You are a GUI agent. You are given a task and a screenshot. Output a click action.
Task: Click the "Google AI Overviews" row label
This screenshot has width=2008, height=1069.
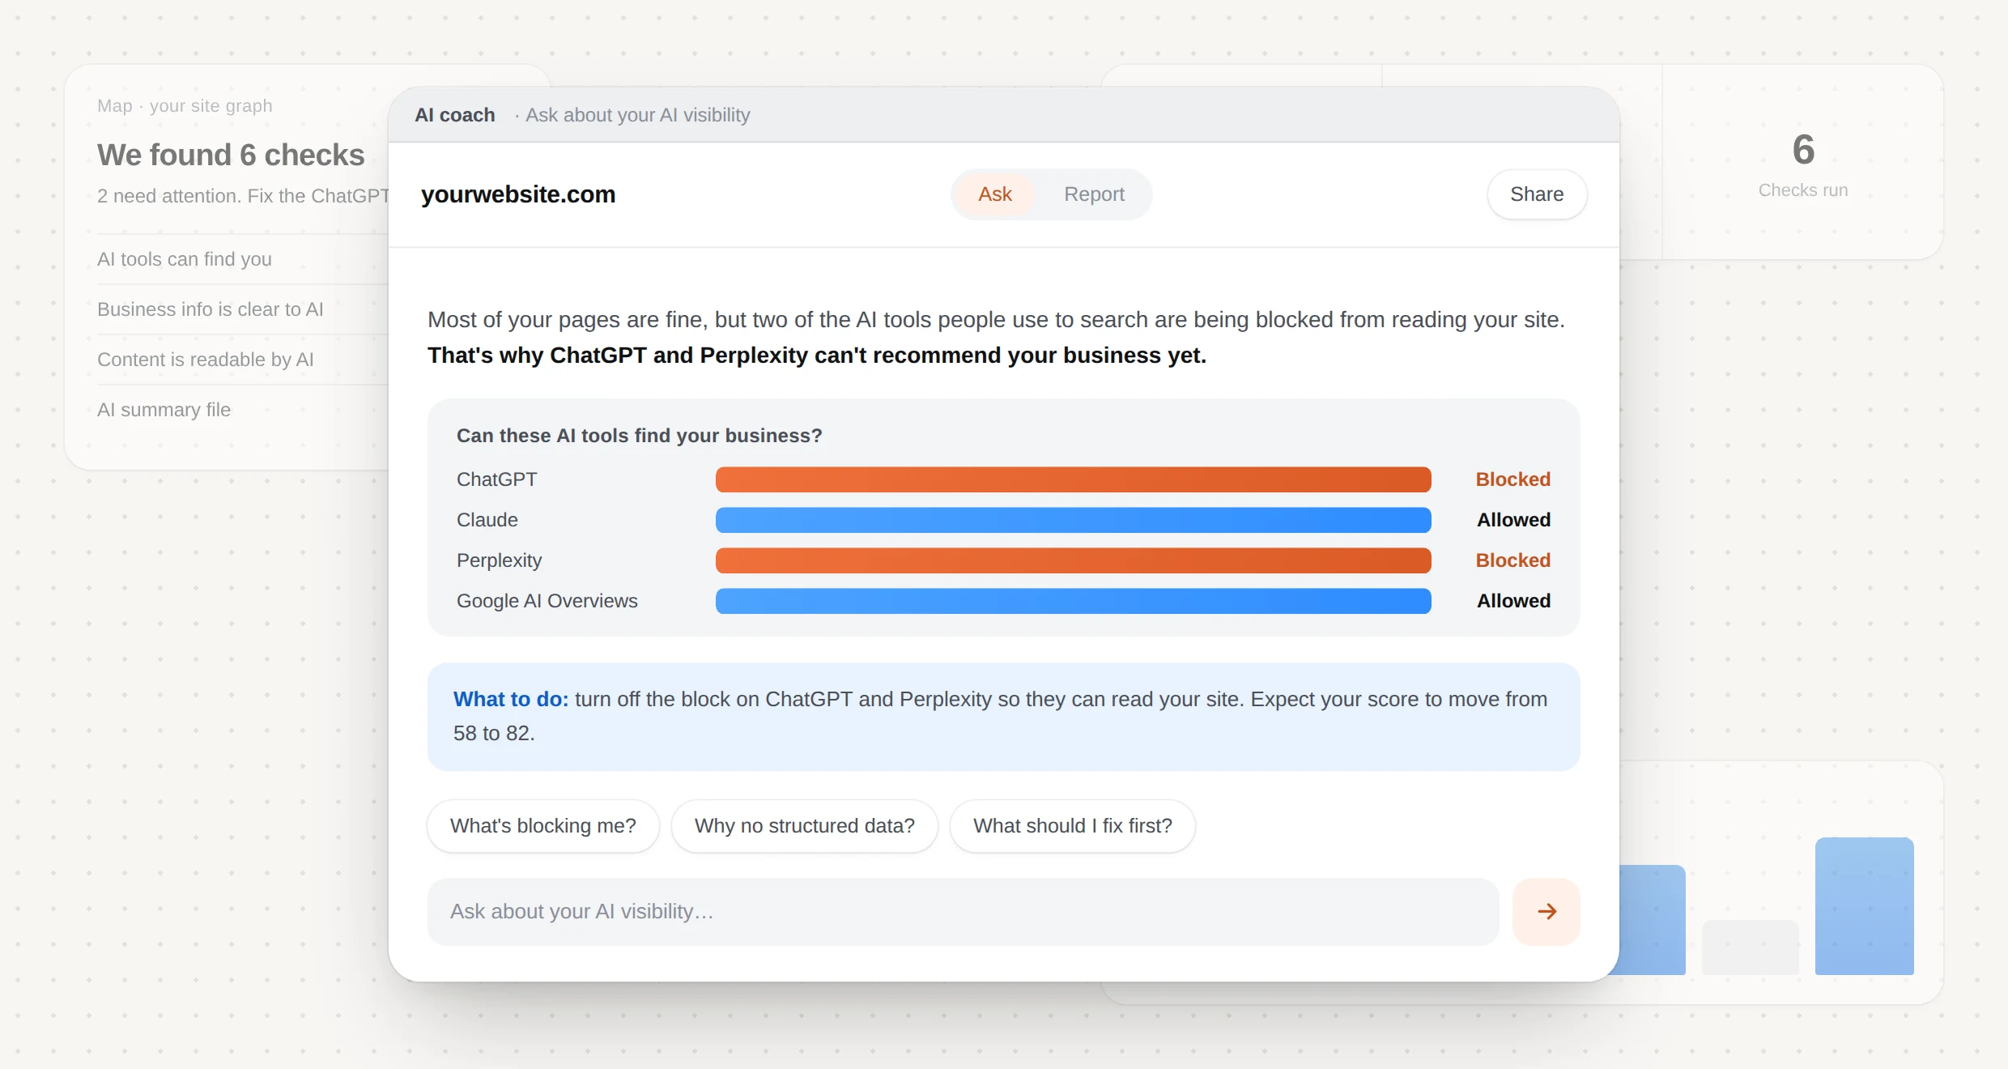pos(547,601)
